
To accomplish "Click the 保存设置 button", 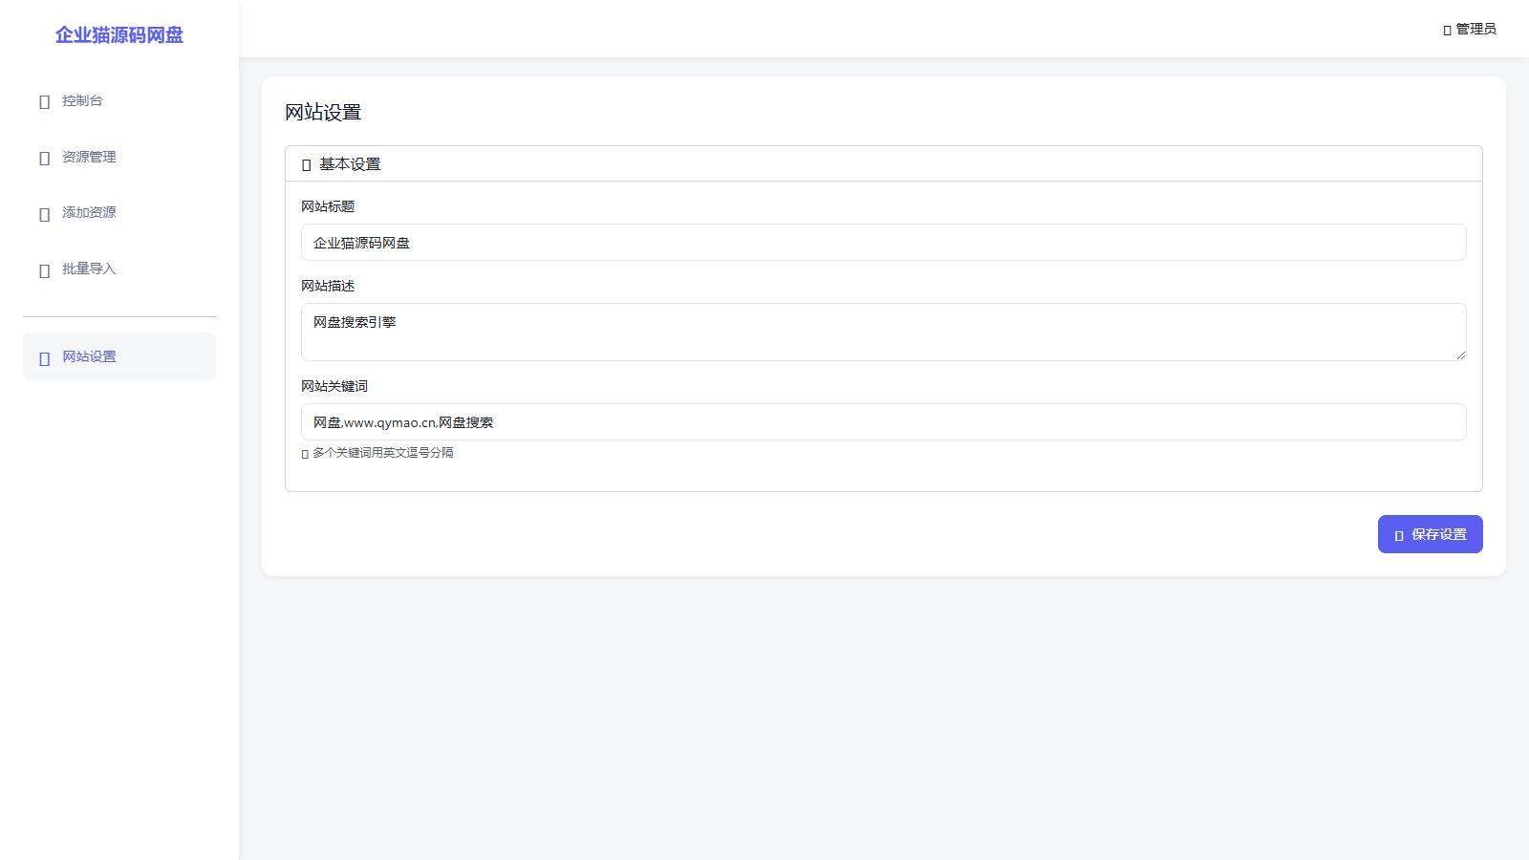I will click(1430, 534).
